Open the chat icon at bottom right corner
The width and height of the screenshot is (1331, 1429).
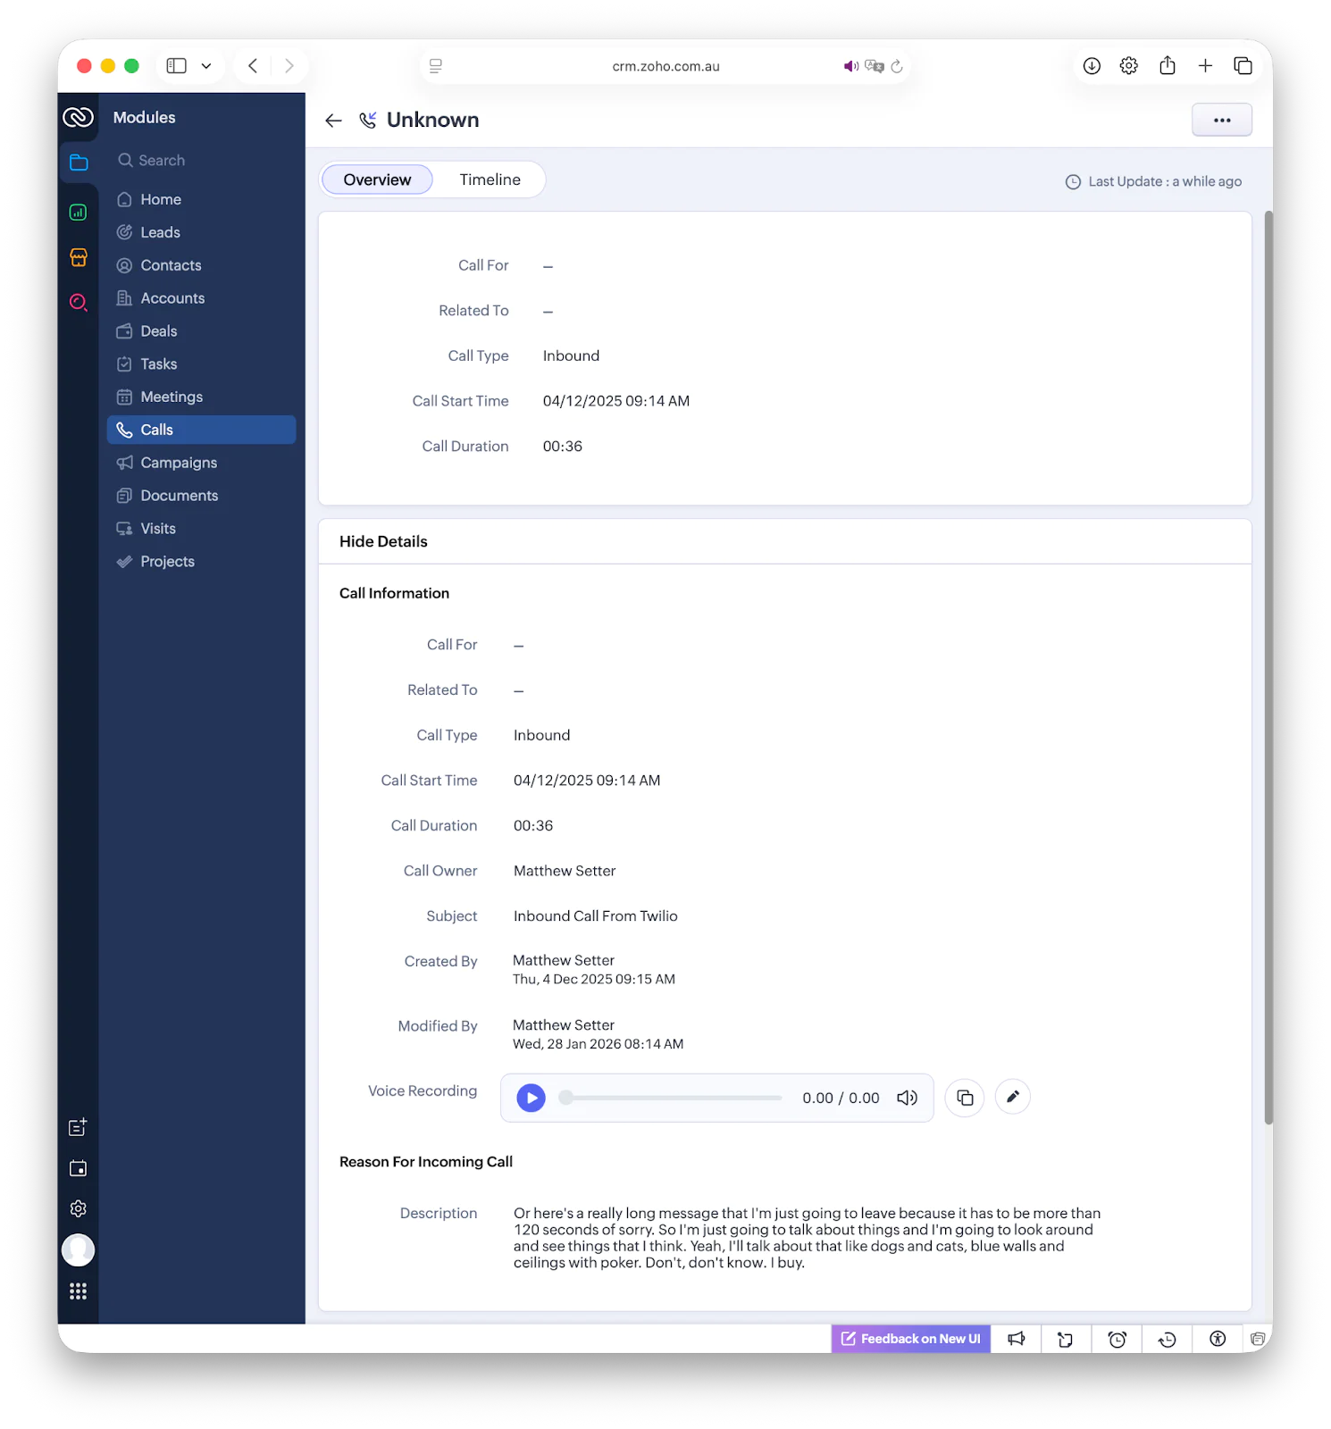coord(1258,1339)
